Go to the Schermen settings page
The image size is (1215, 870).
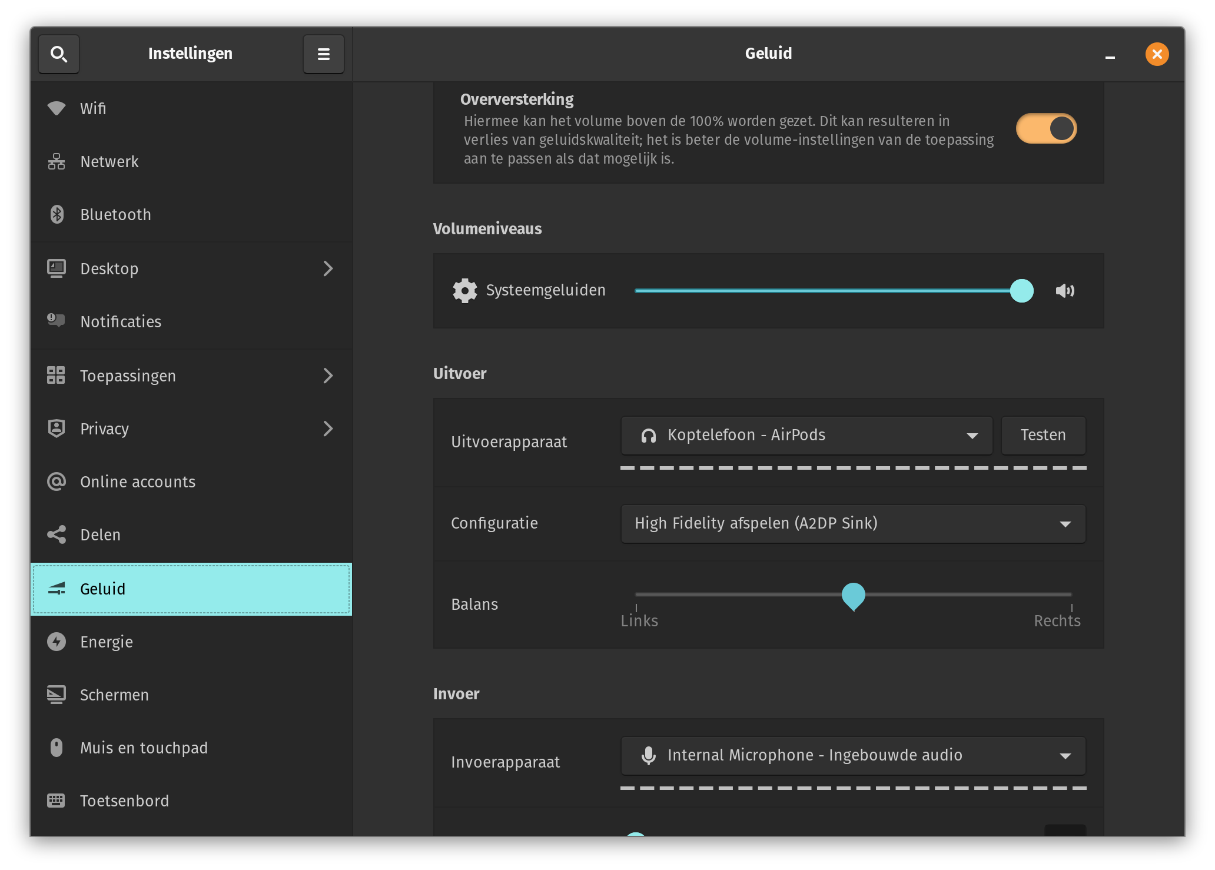[114, 695]
